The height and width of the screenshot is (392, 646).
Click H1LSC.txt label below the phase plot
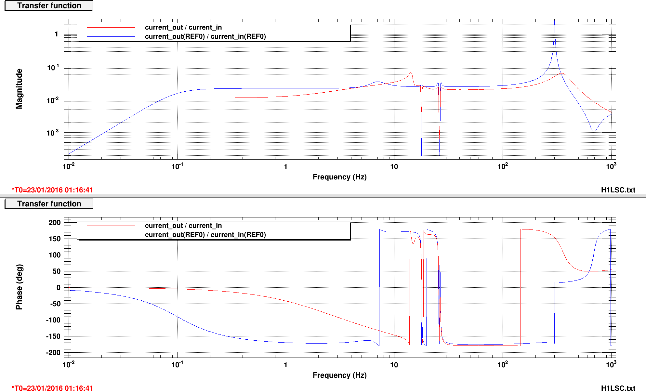[618, 388]
